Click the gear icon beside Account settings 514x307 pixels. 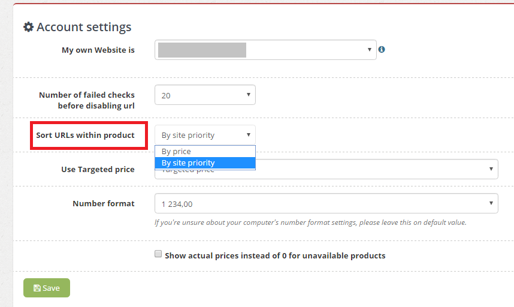[28, 27]
